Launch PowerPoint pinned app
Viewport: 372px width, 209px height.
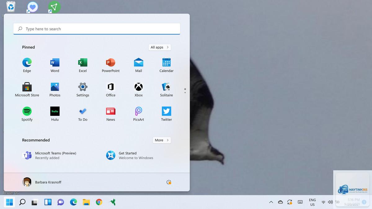[111, 65]
